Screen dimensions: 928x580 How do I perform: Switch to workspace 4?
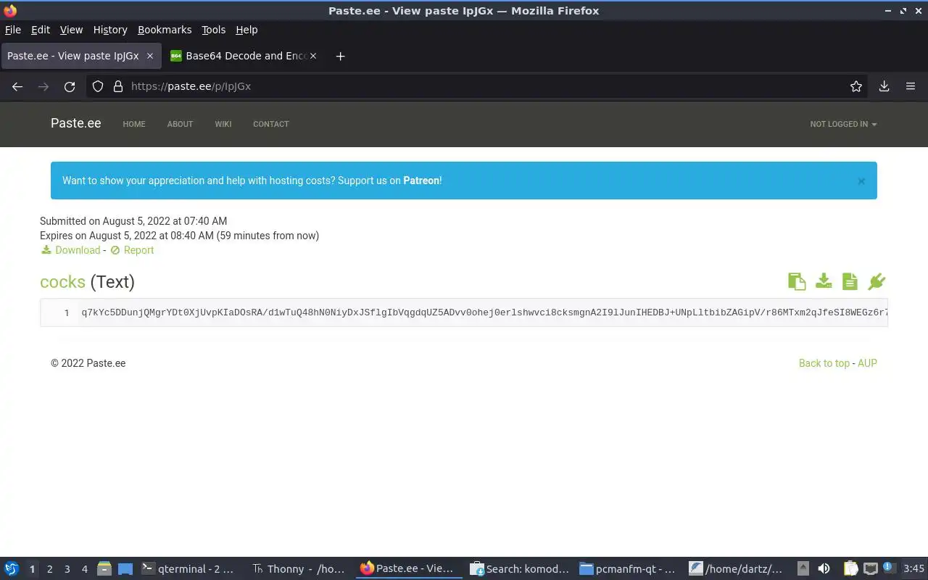click(x=84, y=569)
